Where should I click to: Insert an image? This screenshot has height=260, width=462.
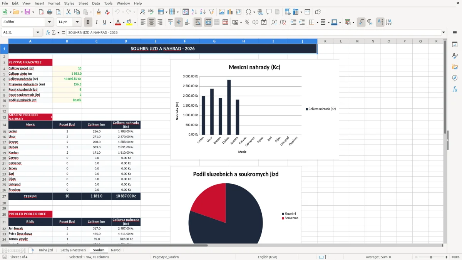coord(222,12)
